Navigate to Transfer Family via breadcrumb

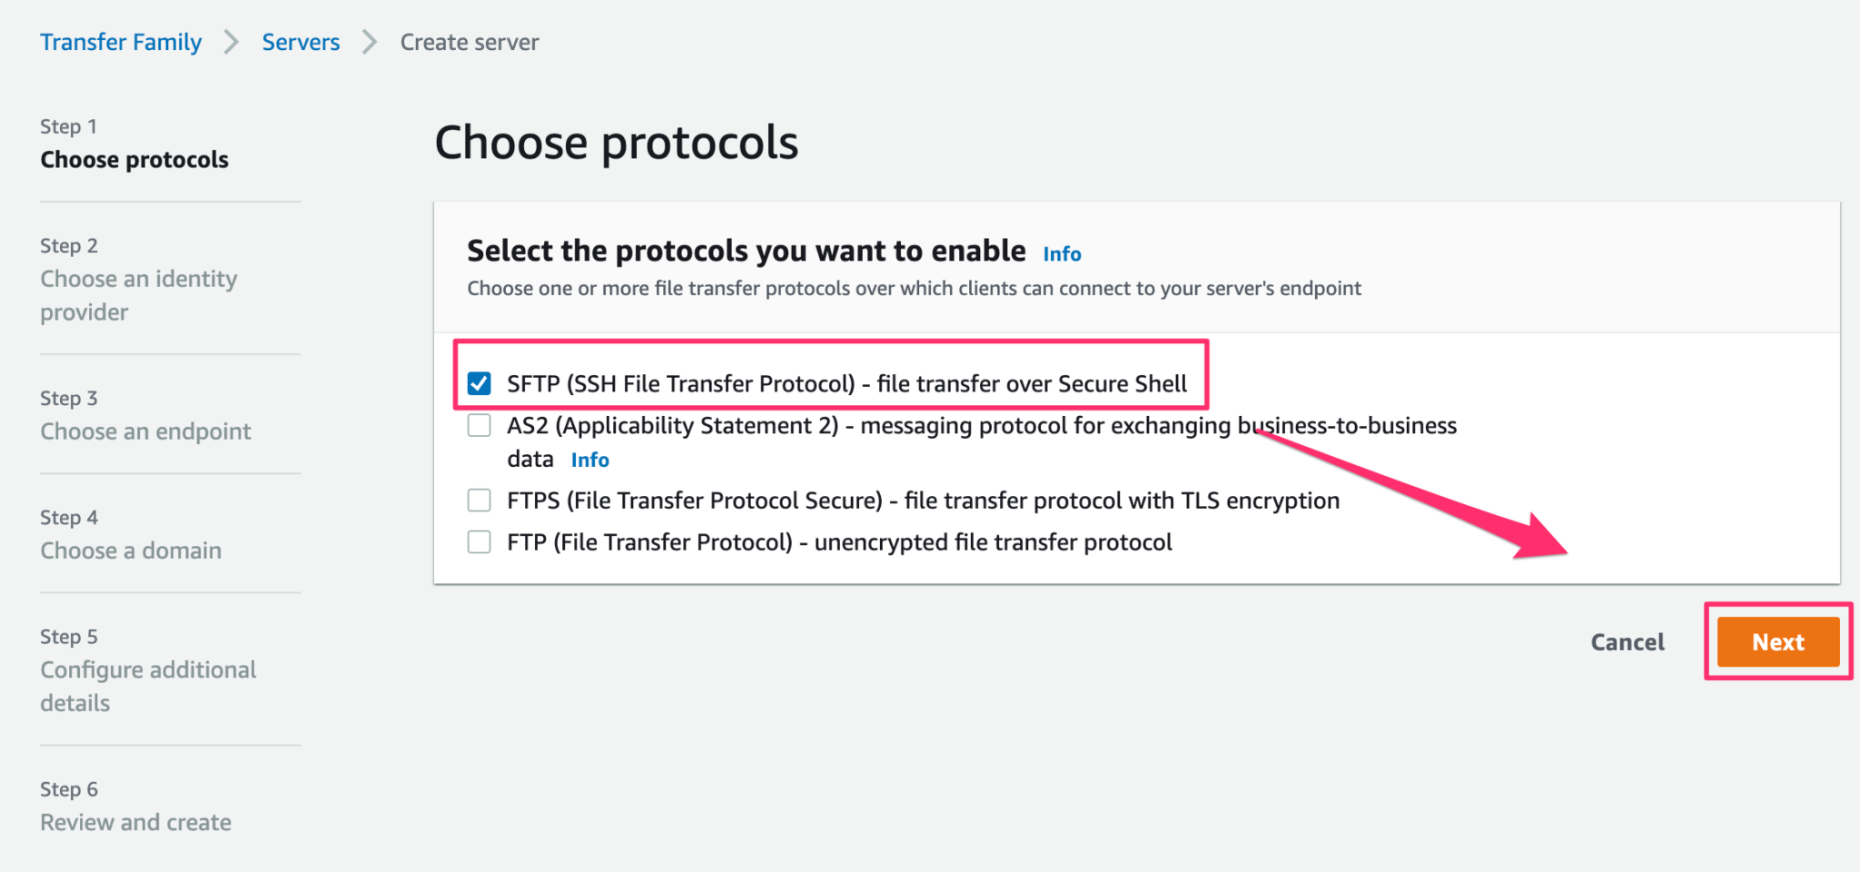pos(121,41)
